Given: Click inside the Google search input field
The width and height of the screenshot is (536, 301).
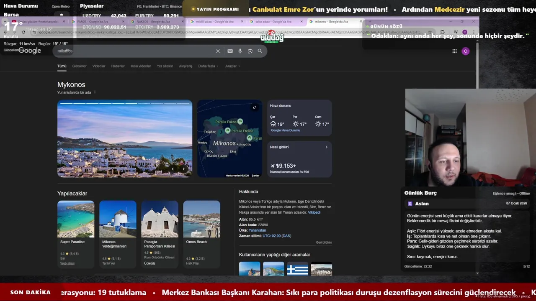Looking at the screenshot, I should tap(134, 51).
